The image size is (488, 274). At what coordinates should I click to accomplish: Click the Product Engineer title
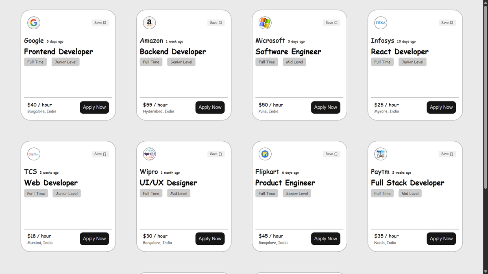(x=285, y=183)
